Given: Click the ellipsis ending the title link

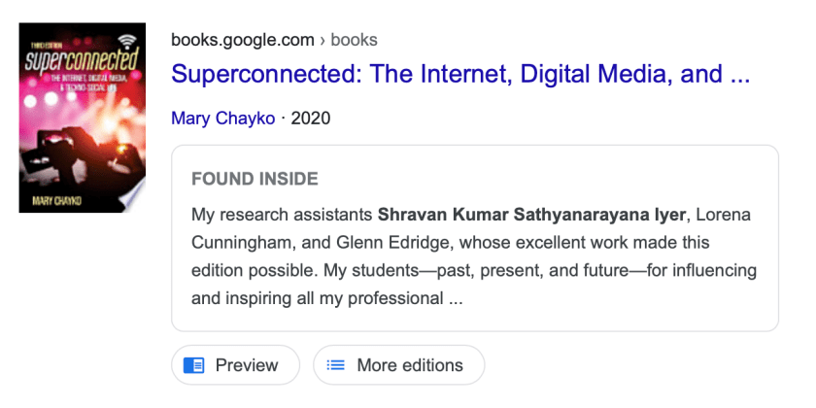Looking at the screenshot, I should click(738, 74).
